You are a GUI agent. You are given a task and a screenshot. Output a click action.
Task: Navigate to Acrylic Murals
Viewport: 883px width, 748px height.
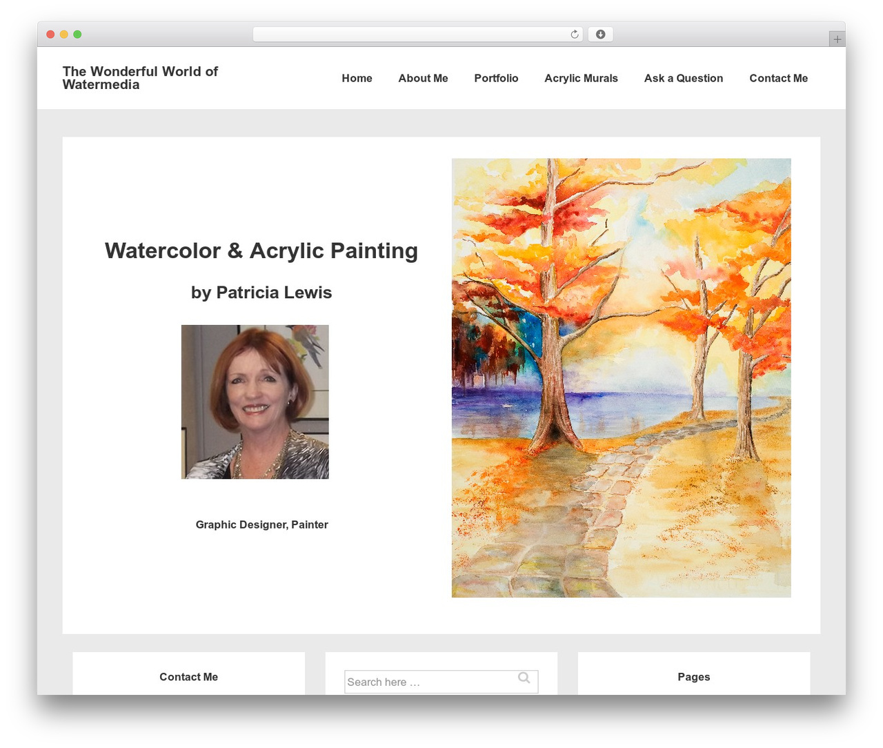point(581,78)
